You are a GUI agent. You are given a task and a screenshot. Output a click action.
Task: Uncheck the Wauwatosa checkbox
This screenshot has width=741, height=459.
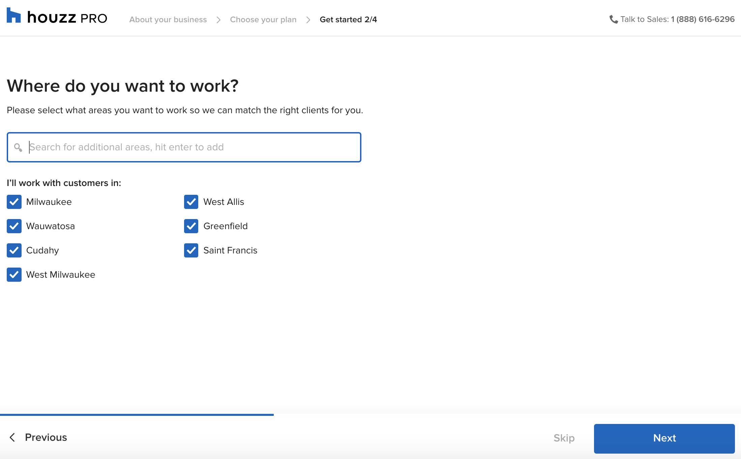(x=14, y=226)
